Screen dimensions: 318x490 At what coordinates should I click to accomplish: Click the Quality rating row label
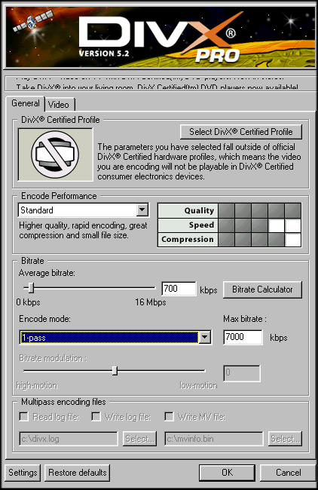(188, 210)
